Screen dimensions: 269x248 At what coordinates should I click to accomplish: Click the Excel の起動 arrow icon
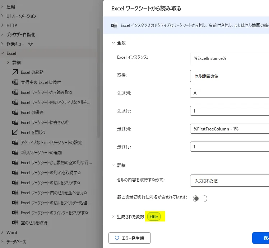click(15, 72)
